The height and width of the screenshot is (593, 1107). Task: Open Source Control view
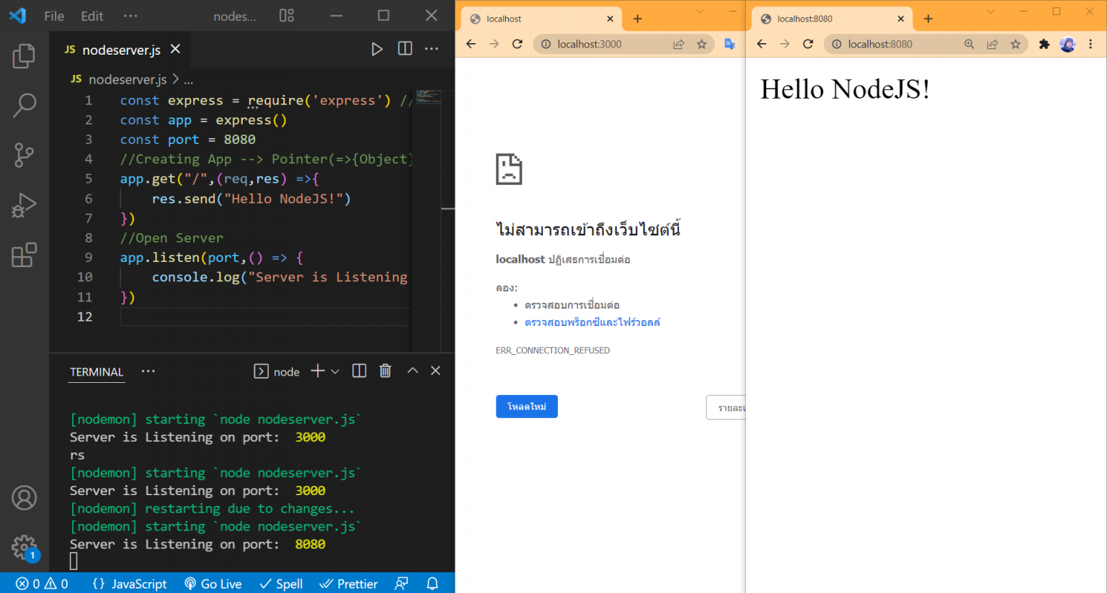24,155
